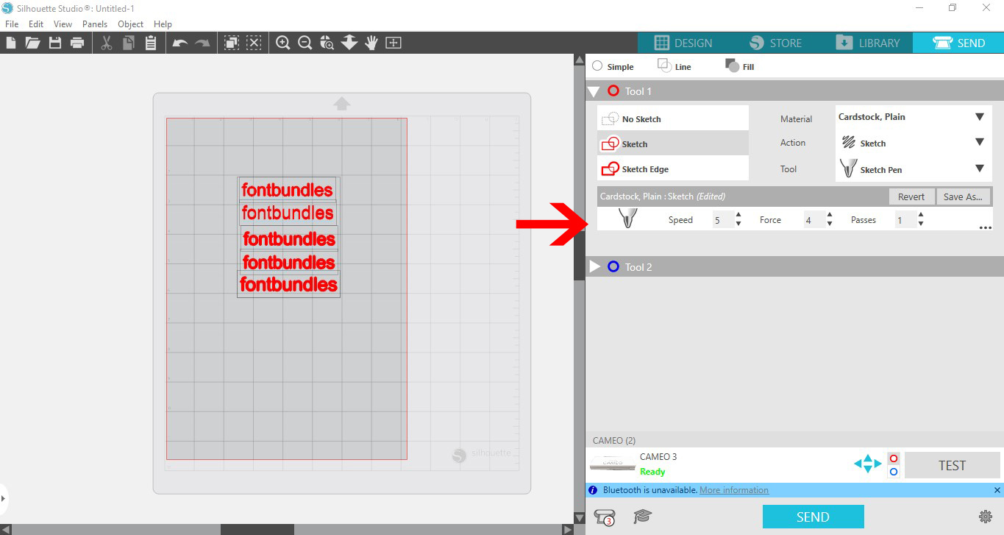Zoom out with the magnifier minus icon

coord(305,43)
